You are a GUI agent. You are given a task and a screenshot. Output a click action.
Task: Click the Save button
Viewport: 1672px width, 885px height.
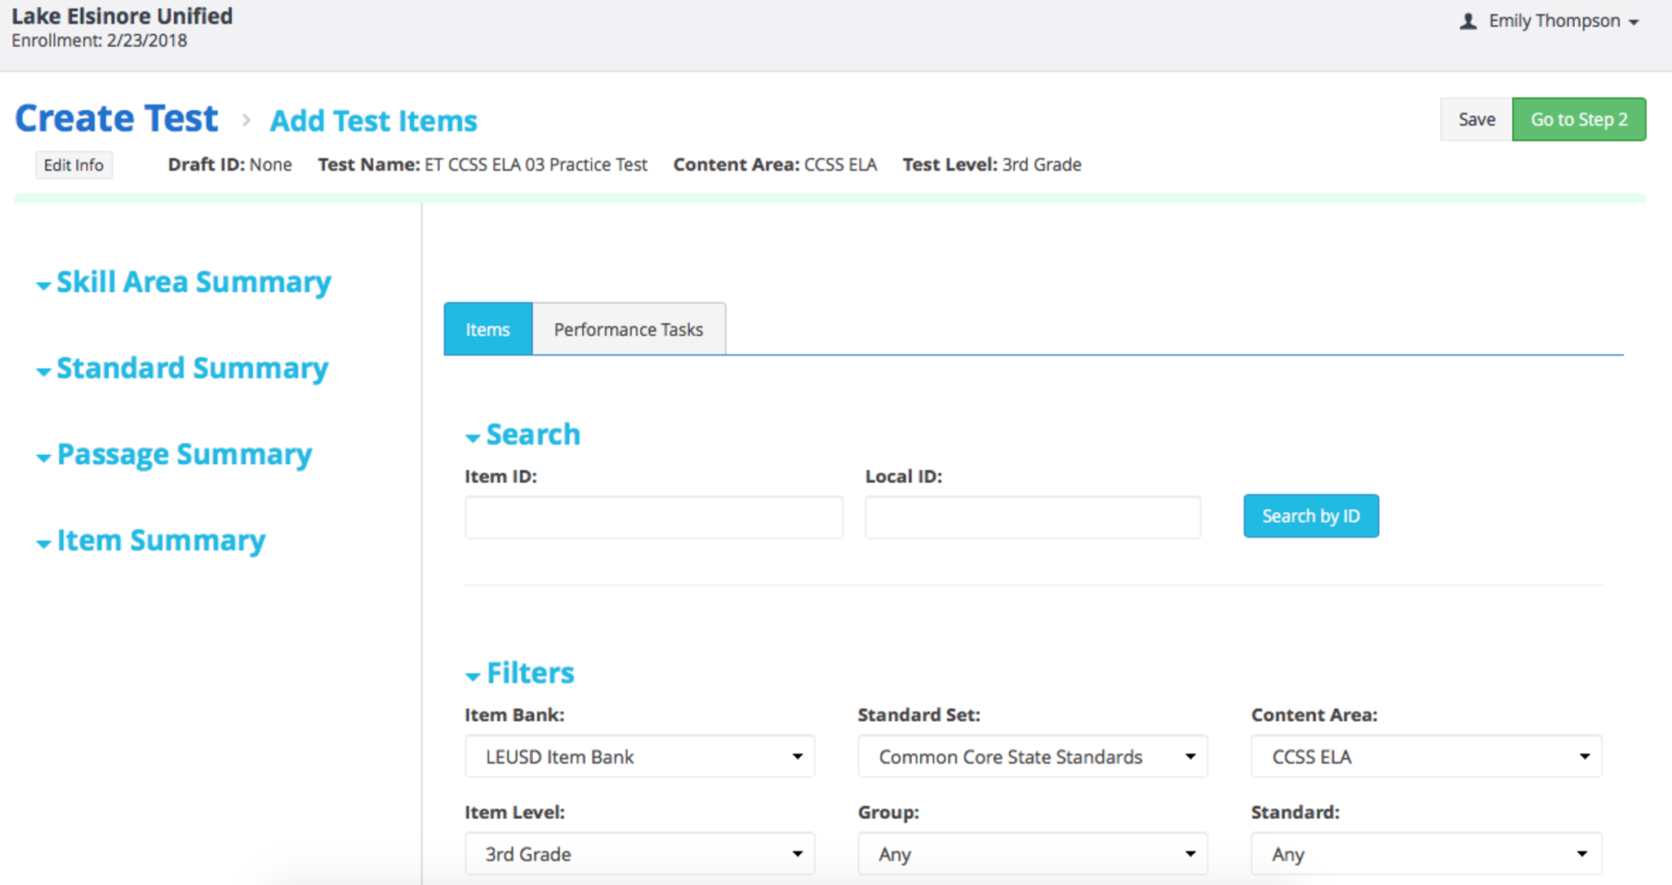pyautogui.click(x=1476, y=120)
